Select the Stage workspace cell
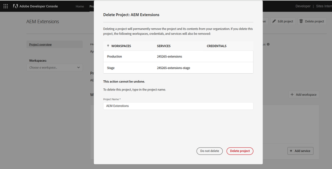The width and height of the screenshot is (332, 169). (x=111, y=68)
